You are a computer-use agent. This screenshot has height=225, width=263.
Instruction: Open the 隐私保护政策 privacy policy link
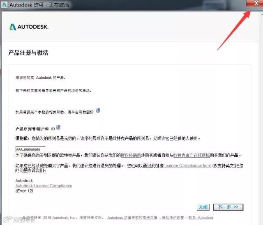173,218
